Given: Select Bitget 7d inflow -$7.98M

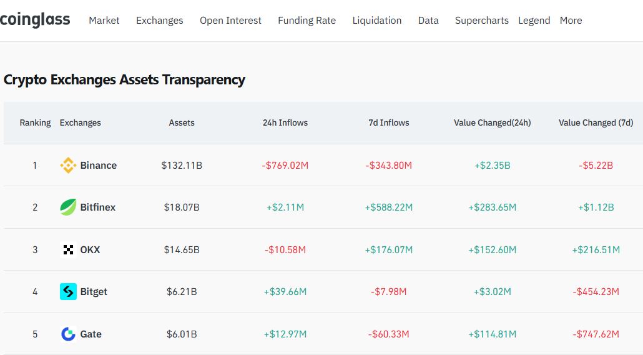Looking at the screenshot, I should 389,292.
